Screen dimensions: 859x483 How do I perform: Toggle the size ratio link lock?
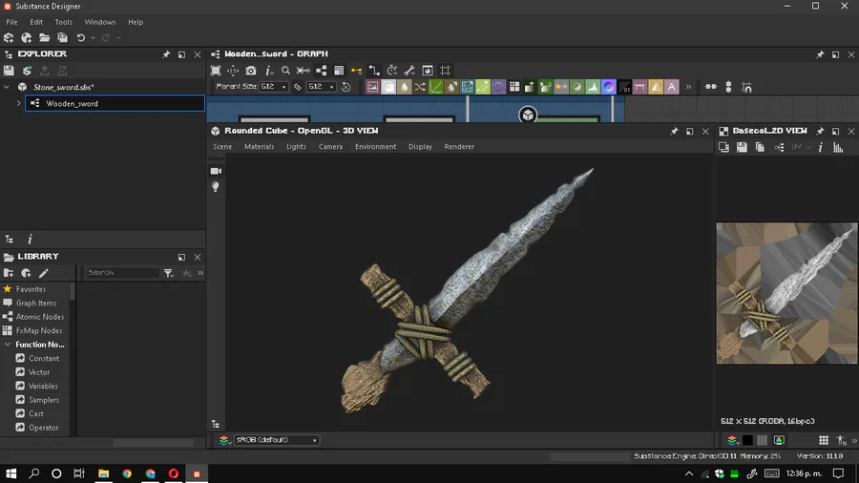point(298,87)
